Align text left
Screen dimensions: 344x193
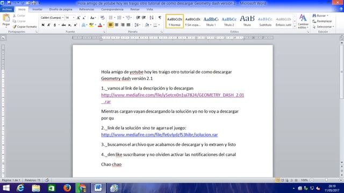coord(111,25)
